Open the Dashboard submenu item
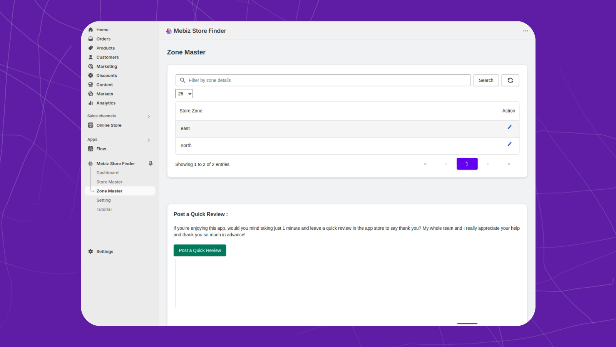Viewport: 616px width, 347px height. click(107, 173)
